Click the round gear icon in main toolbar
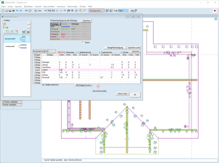Viewport: 219px width, 163px height. tap(72, 10)
